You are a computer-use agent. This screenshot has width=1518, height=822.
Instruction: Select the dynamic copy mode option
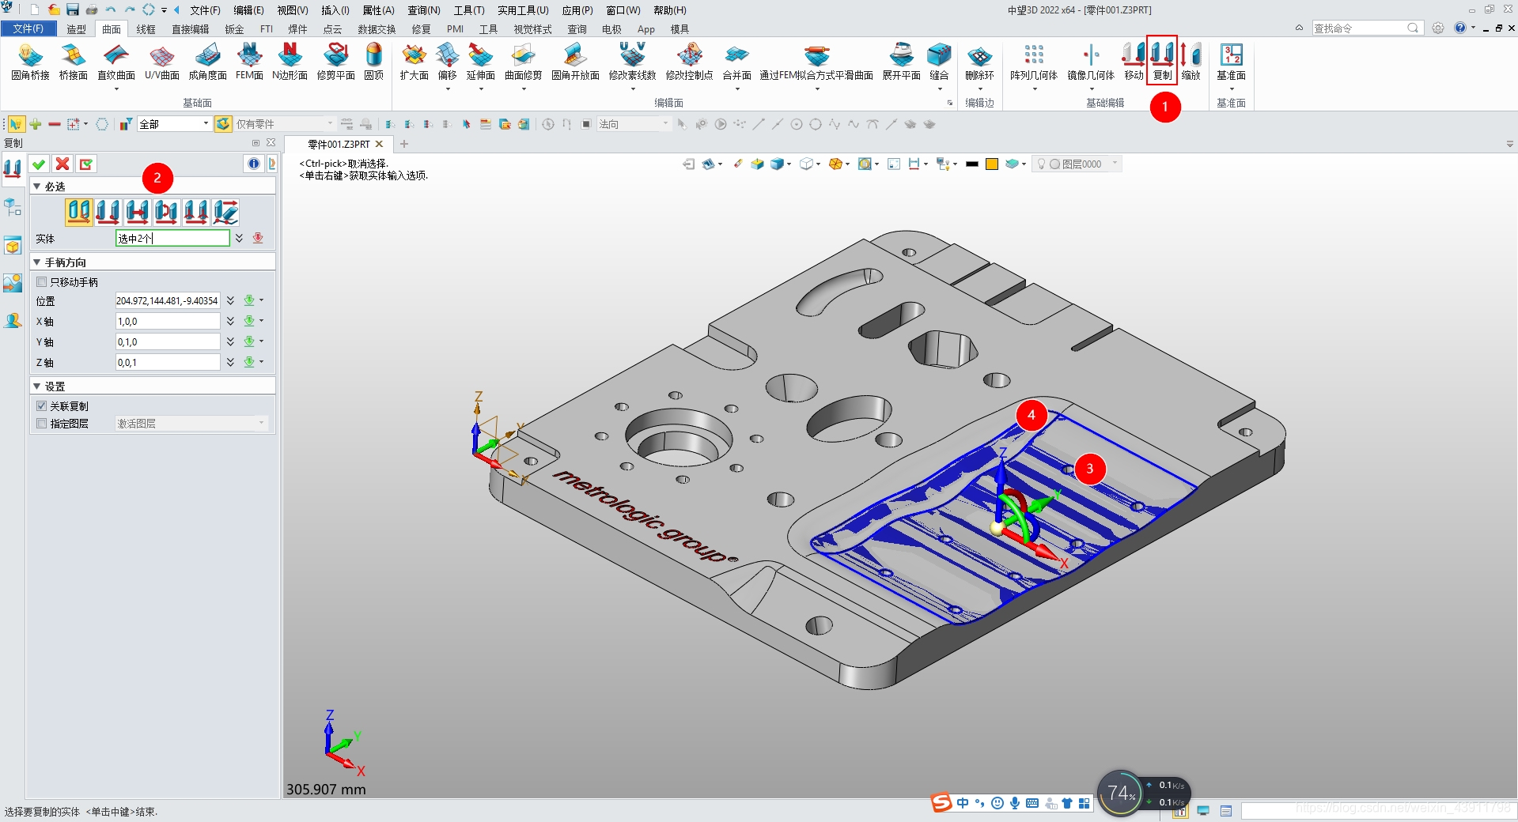click(78, 212)
